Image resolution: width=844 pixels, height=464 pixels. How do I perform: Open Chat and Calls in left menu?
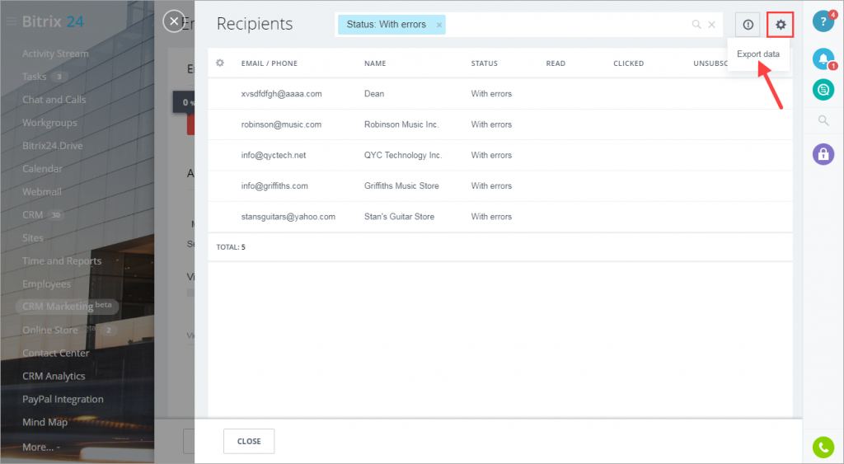click(54, 100)
